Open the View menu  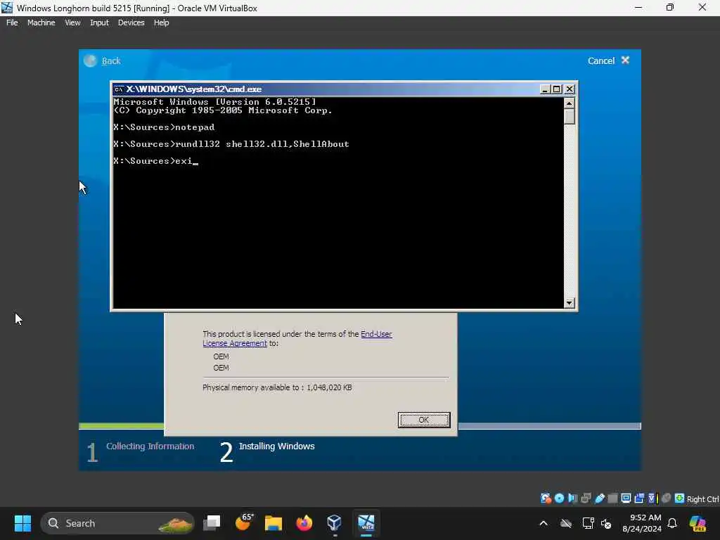72,22
